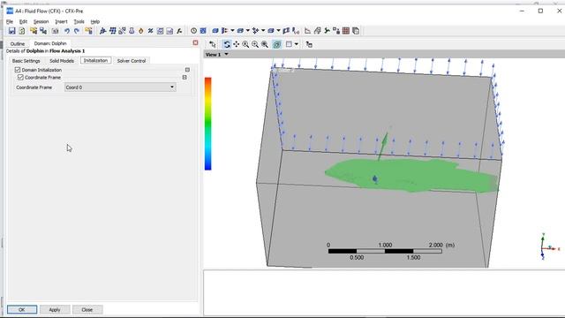Viewport: 565px width, 318px height.
Task: Click the domain box icon in toolbar
Action: click(x=215, y=31)
